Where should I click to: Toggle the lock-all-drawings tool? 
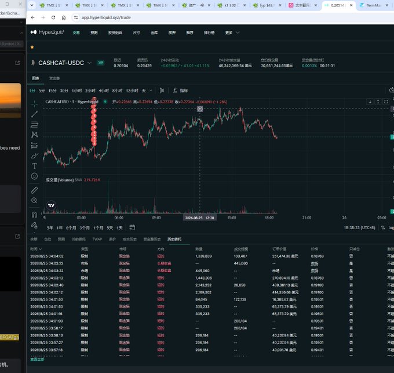coord(34,225)
